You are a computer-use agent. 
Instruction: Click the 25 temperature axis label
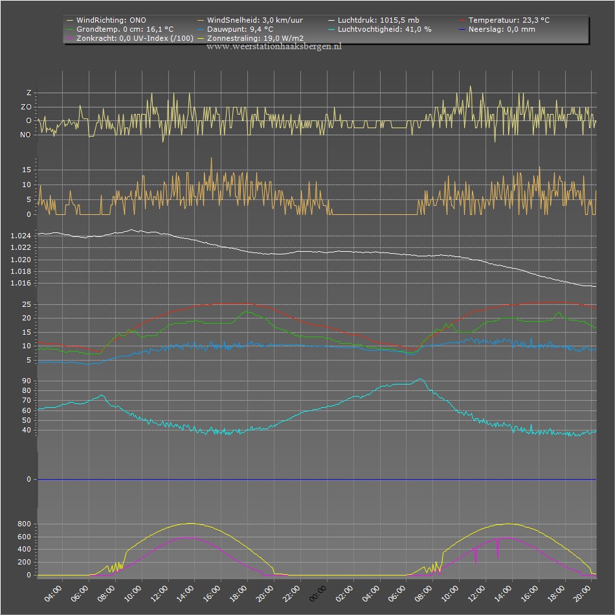coord(27,304)
